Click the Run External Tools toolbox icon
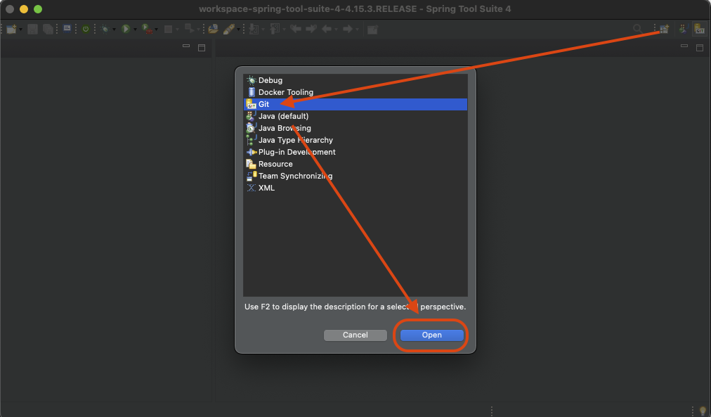The height and width of the screenshot is (417, 711). (x=147, y=29)
